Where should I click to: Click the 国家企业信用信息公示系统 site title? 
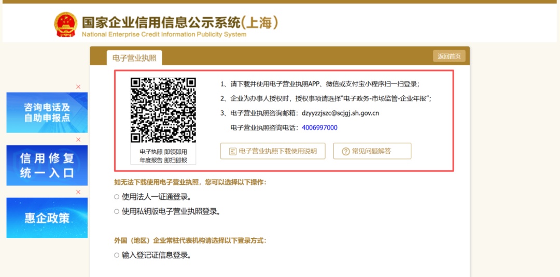coord(179,23)
